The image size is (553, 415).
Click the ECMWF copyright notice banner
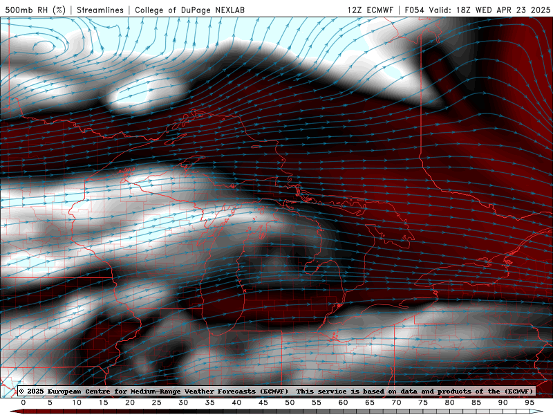point(276,391)
